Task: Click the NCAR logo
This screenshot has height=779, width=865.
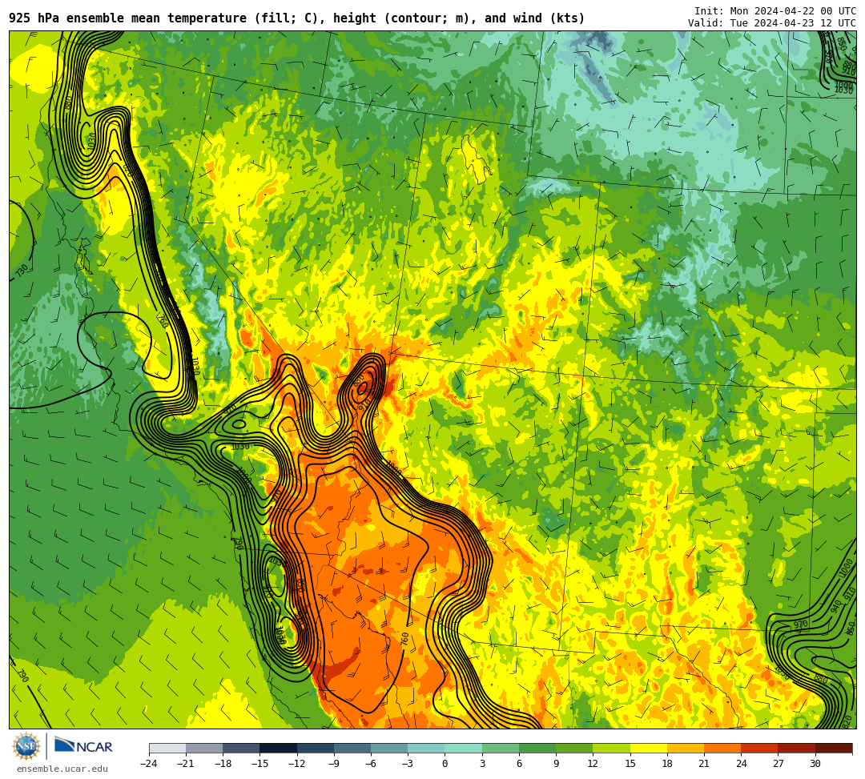Action: tap(83, 746)
